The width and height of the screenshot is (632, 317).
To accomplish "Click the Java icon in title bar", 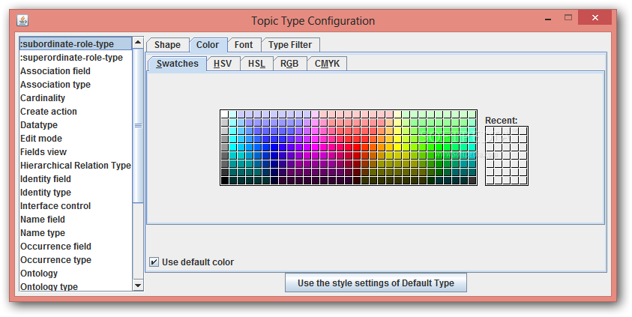I will tap(22, 20).
